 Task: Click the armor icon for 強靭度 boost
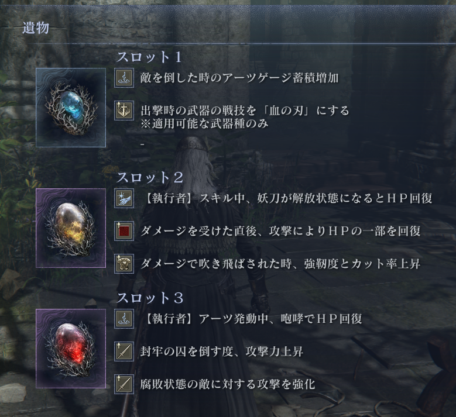124,264
